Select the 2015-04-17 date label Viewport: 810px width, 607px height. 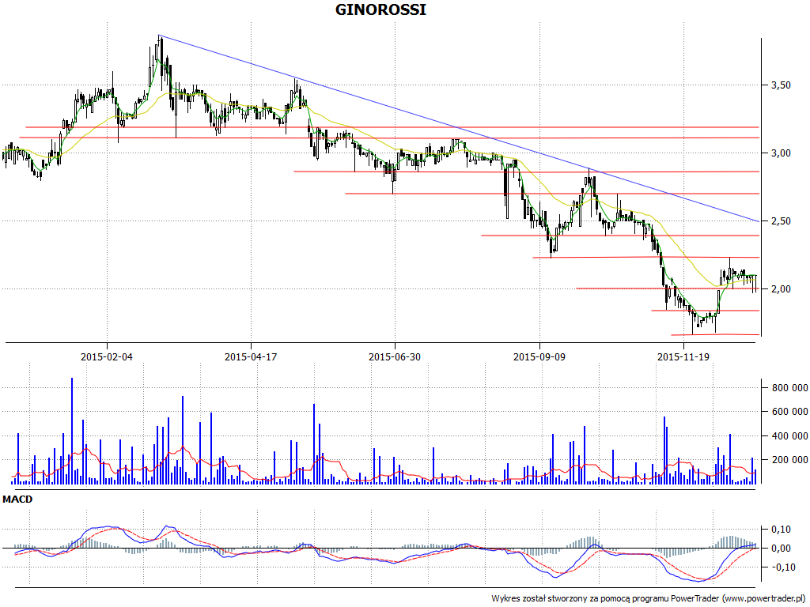(x=251, y=356)
